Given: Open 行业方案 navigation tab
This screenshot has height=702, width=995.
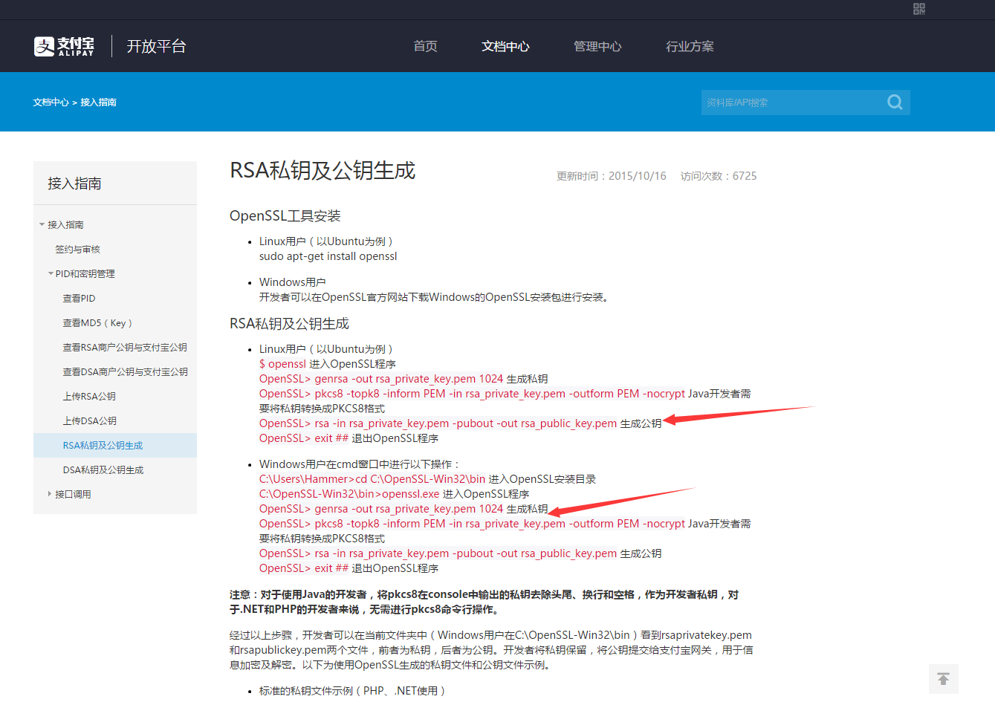Looking at the screenshot, I should pos(690,46).
